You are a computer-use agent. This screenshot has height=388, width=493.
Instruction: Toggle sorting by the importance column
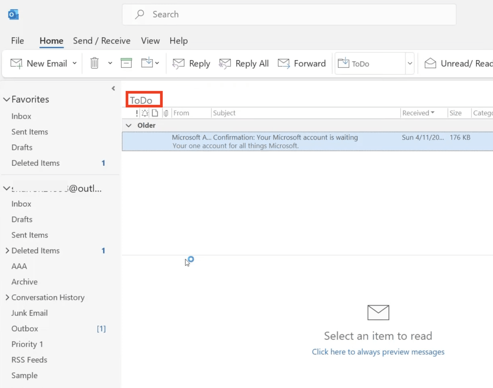tap(136, 113)
